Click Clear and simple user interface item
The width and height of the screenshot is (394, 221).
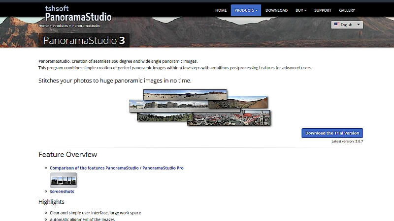[95, 213]
